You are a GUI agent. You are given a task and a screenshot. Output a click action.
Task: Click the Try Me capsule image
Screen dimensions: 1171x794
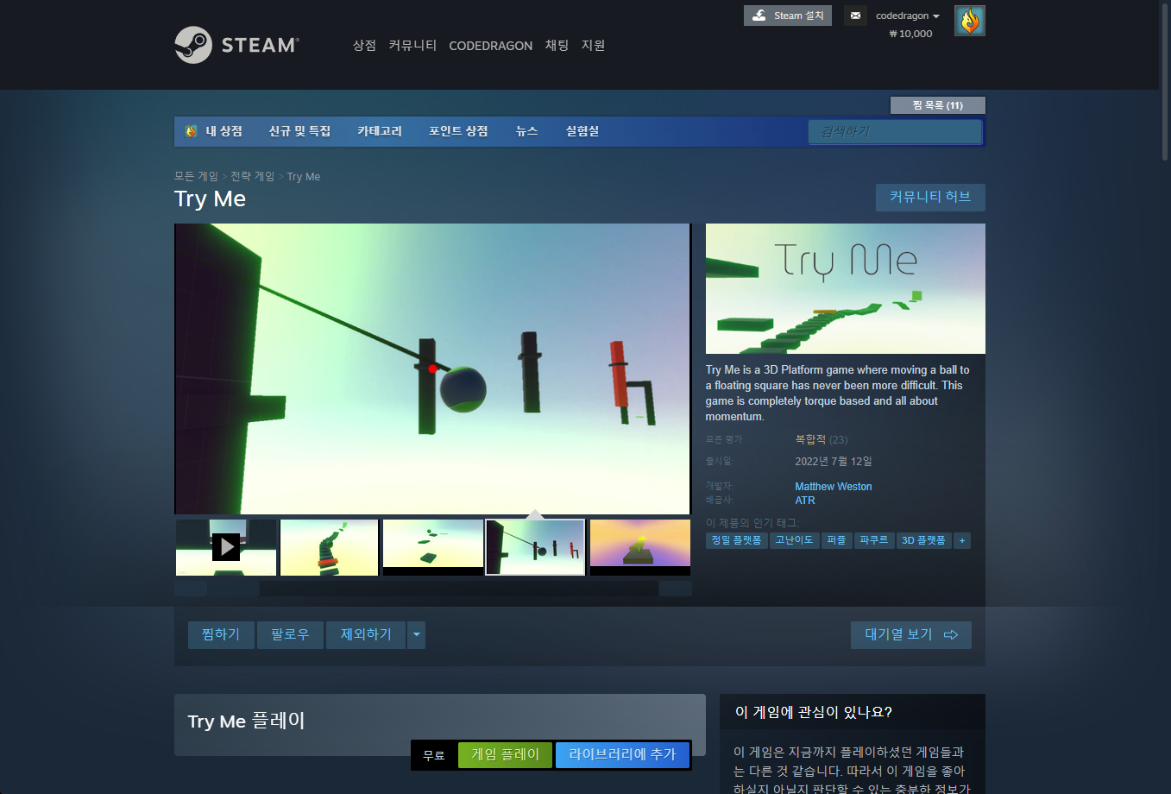(846, 288)
